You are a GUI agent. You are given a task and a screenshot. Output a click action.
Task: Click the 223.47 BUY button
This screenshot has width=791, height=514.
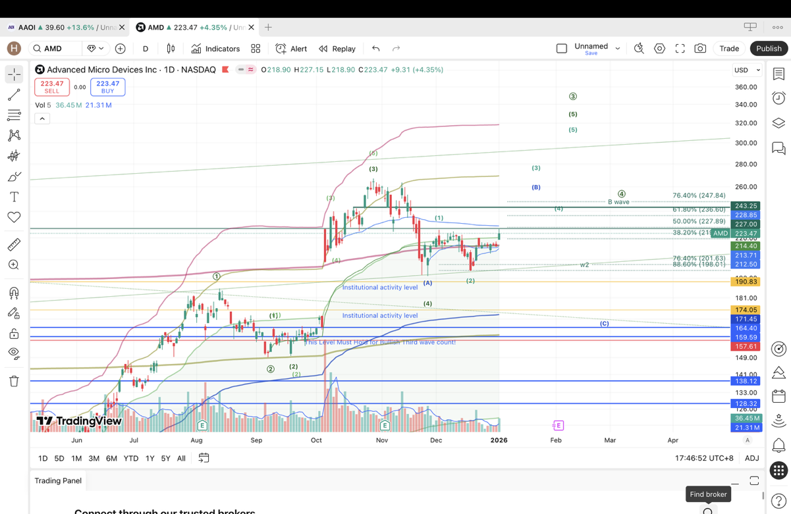tap(108, 87)
